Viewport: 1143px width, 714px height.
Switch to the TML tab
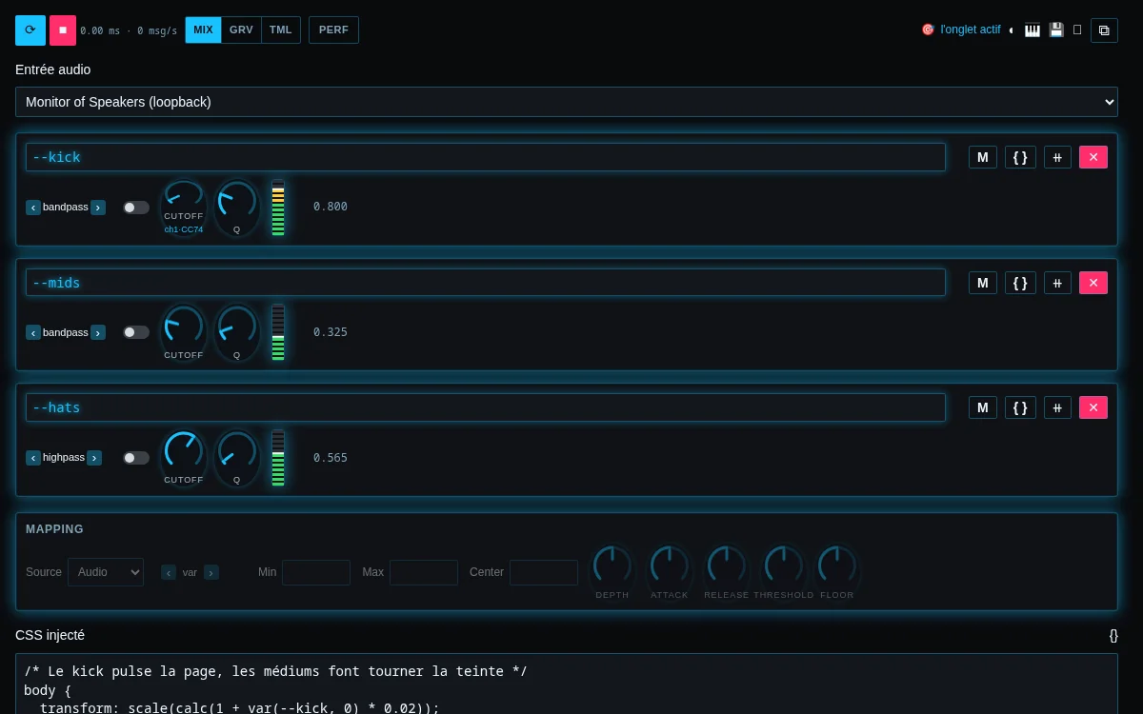pyautogui.click(x=281, y=30)
